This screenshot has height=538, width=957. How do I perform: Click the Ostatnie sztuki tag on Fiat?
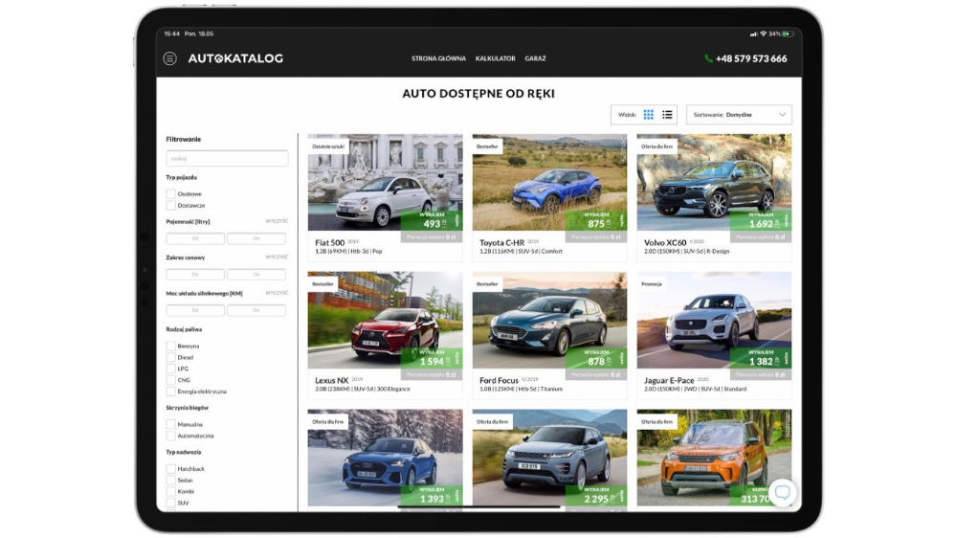coord(328,146)
